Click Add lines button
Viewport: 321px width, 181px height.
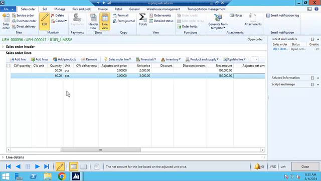click(x=39, y=59)
